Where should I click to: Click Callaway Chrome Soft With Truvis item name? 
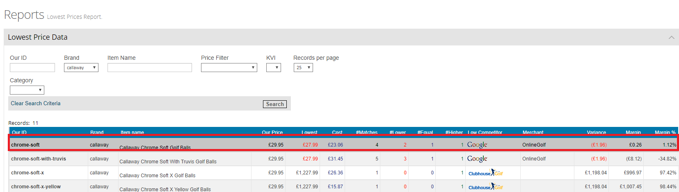click(168, 162)
